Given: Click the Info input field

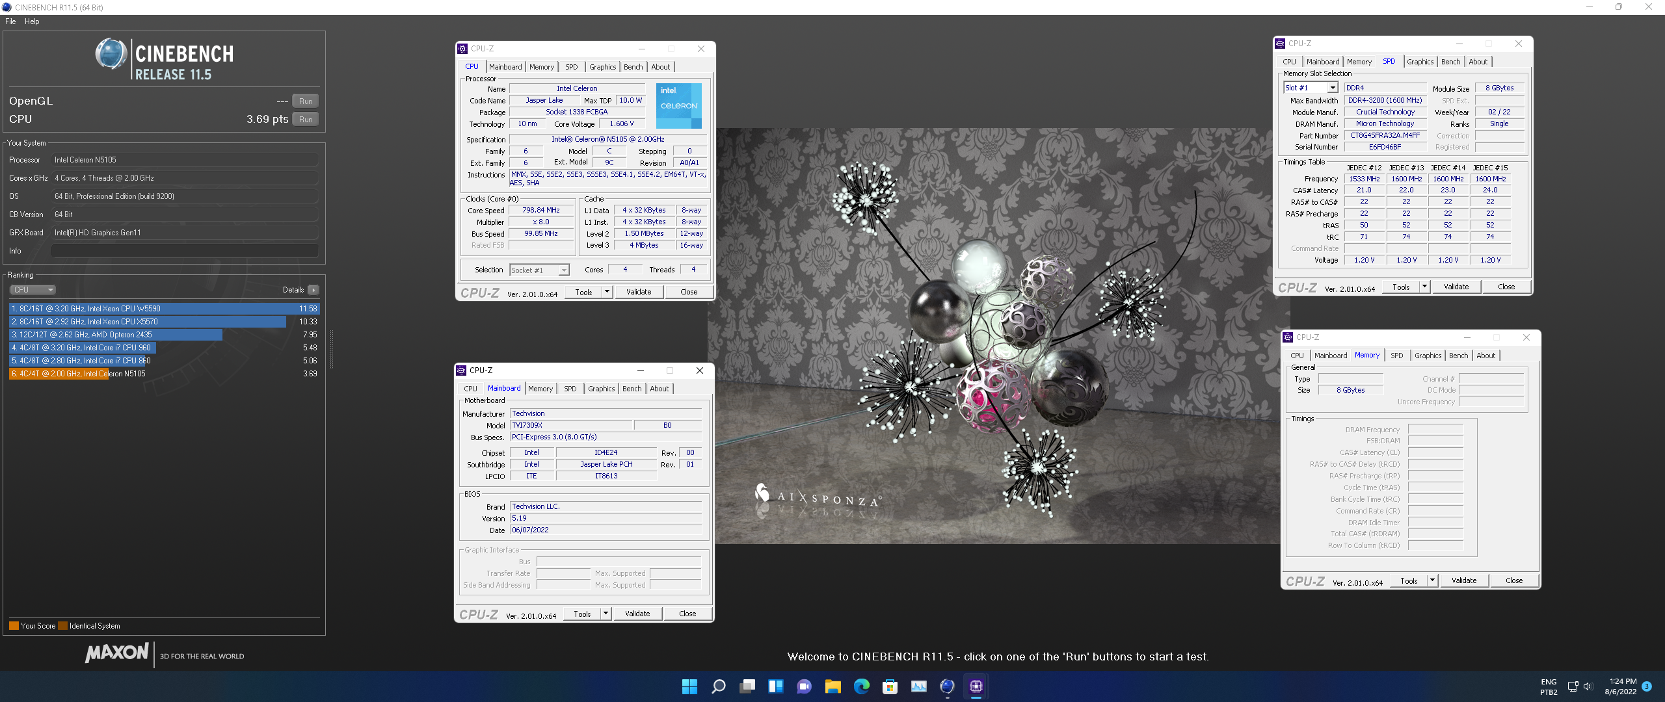Looking at the screenshot, I should coord(185,251).
